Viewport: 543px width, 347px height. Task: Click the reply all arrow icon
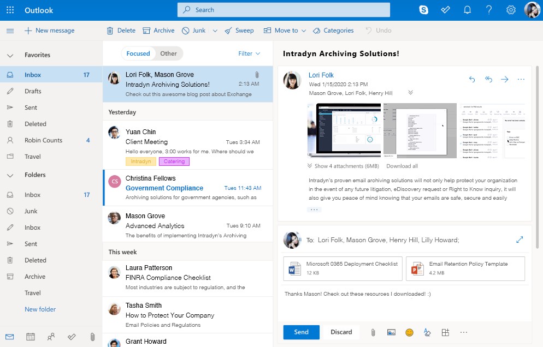pyautogui.click(x=488, y=80)
